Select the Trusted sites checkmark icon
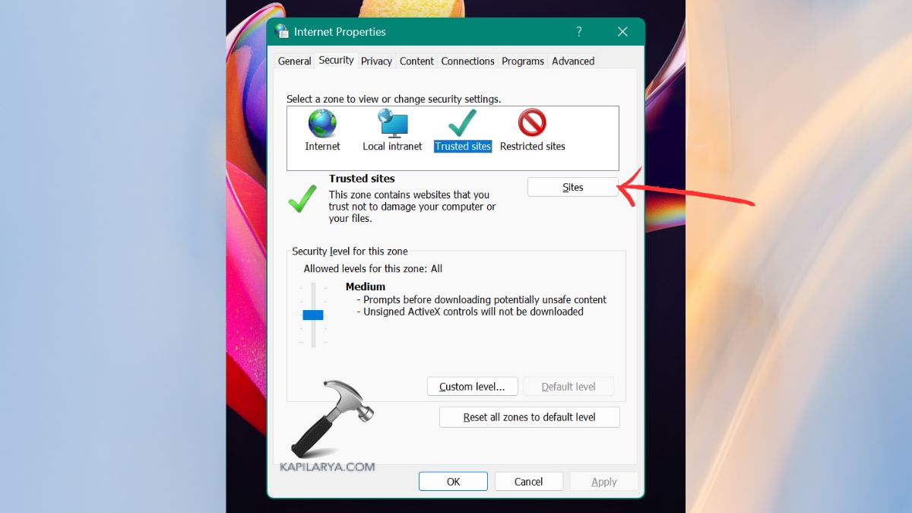Image resolution: width=912 pixels, height=513 pixels. 462,123
